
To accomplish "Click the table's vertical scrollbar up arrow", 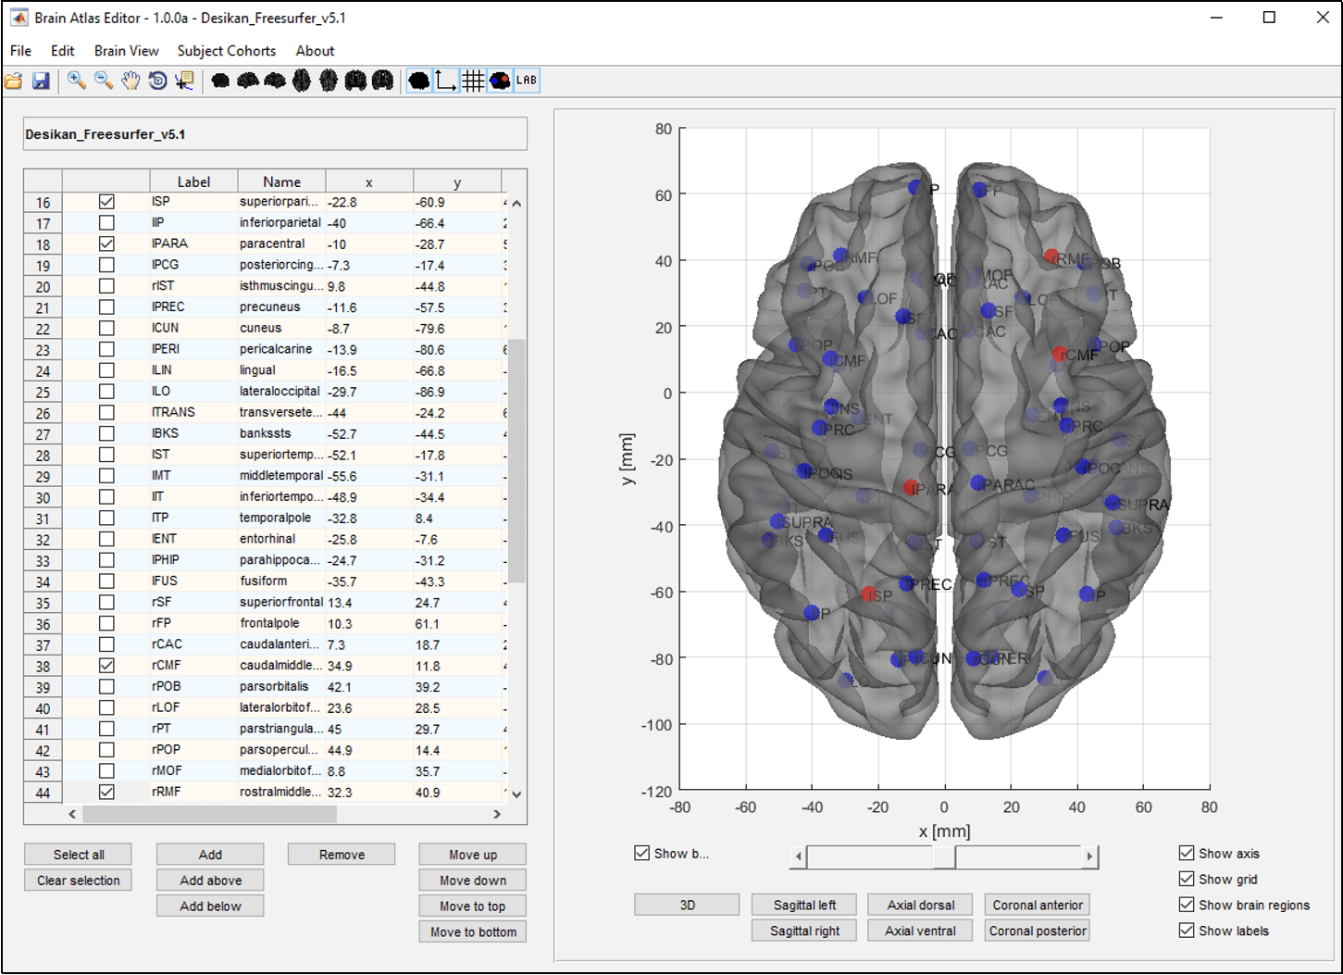I will pyautogui.click(x=516, y=204).
